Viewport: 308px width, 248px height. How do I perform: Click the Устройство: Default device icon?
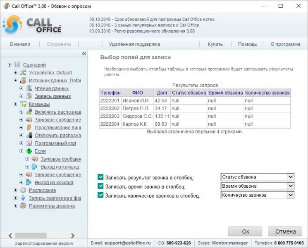point(23,73)
